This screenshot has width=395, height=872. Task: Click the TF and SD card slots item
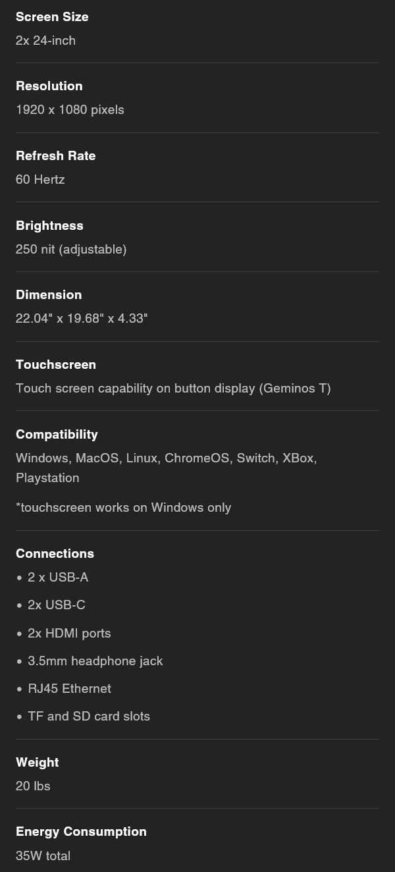coord(89,717)
